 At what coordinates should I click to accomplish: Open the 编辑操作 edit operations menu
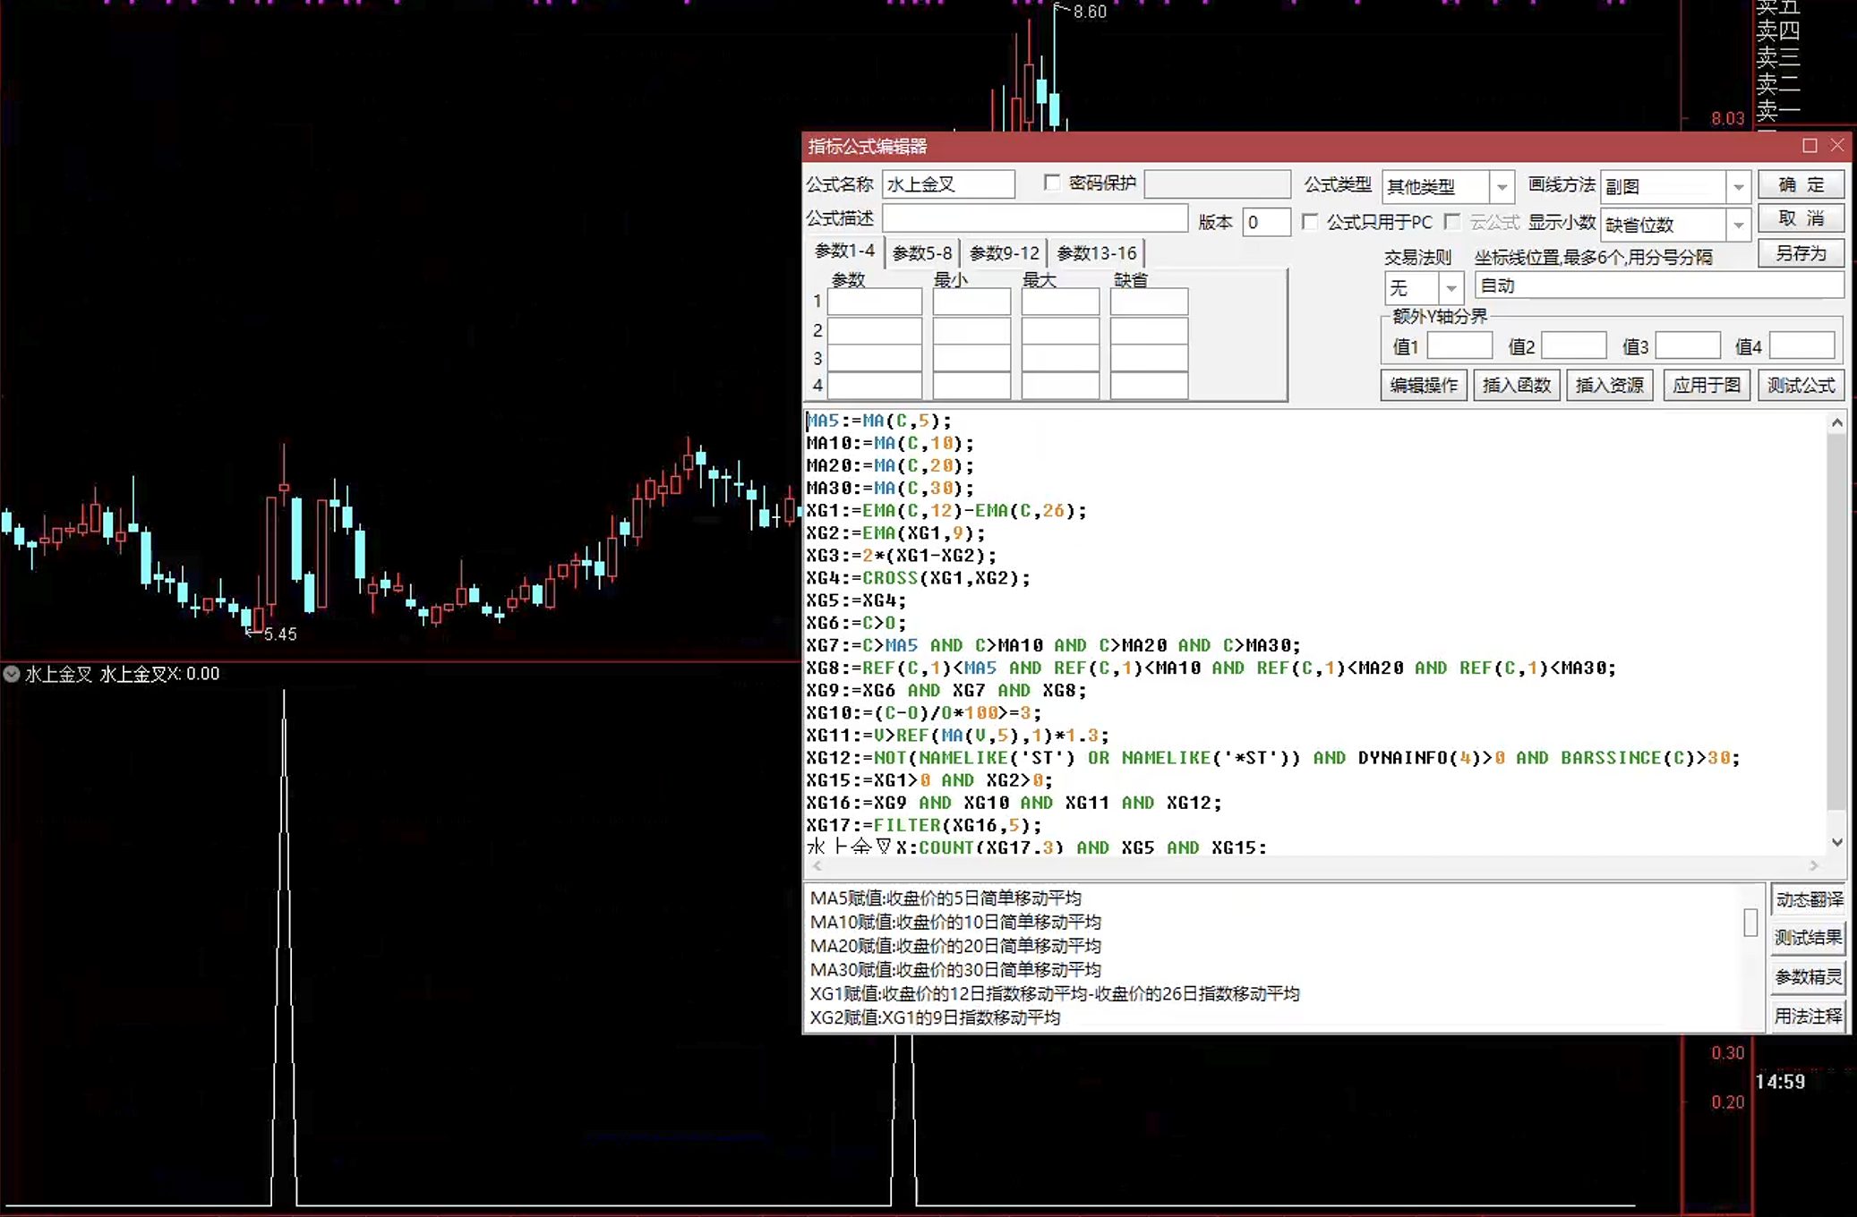click(1424, 385)
